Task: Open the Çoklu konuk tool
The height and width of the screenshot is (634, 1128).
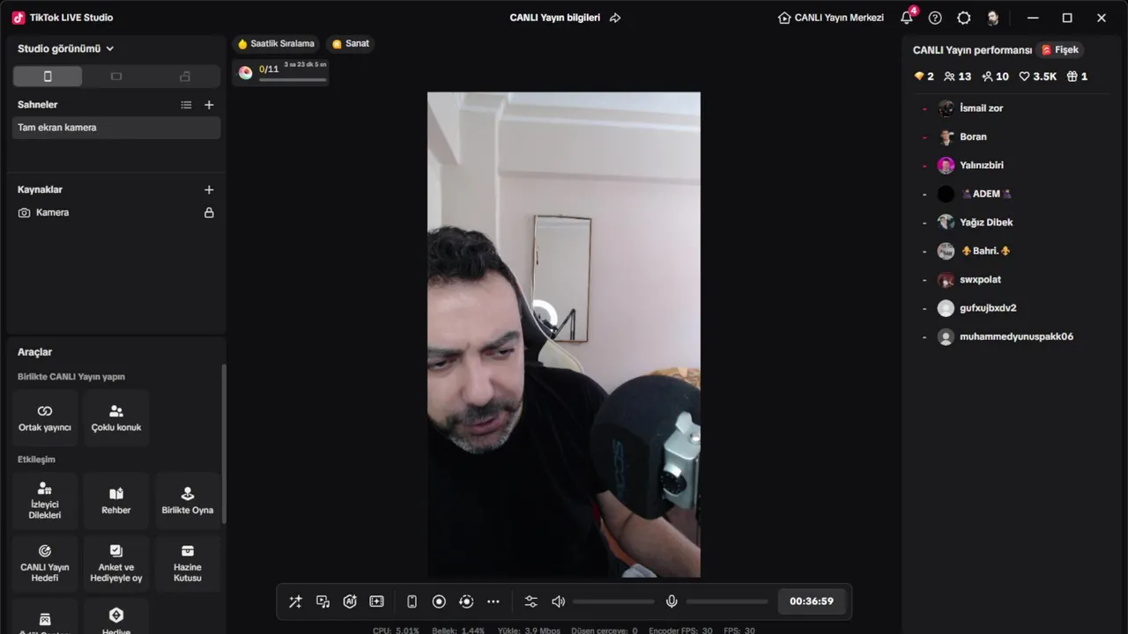Action: click(x=116, y=418)
